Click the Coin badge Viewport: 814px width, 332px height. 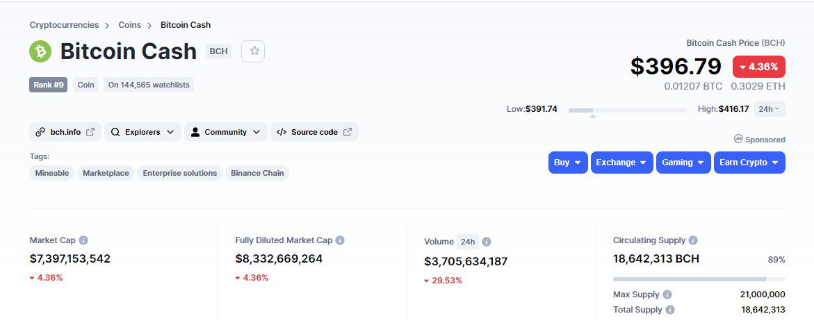click(x=86, y=85)
